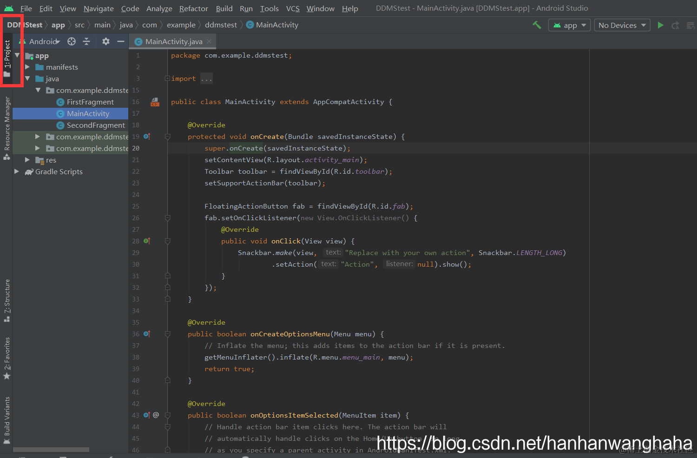The width and height of the screenshot is (697, 458).
Task: Select the manifests folder row
Action: click(71, 67)
